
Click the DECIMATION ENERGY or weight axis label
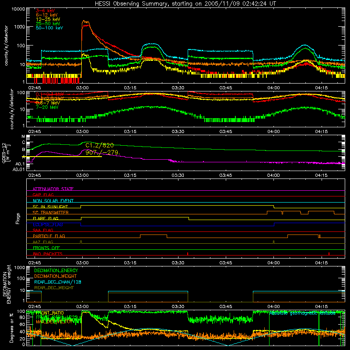(x=7, y=284)
